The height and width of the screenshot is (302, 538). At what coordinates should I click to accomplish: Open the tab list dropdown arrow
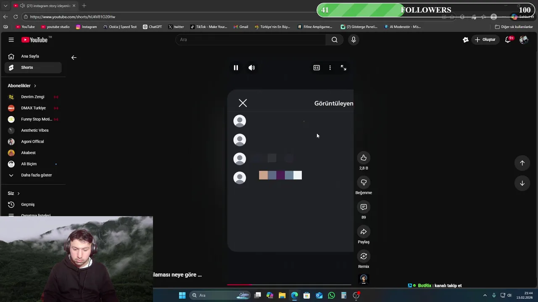(5, 6)
